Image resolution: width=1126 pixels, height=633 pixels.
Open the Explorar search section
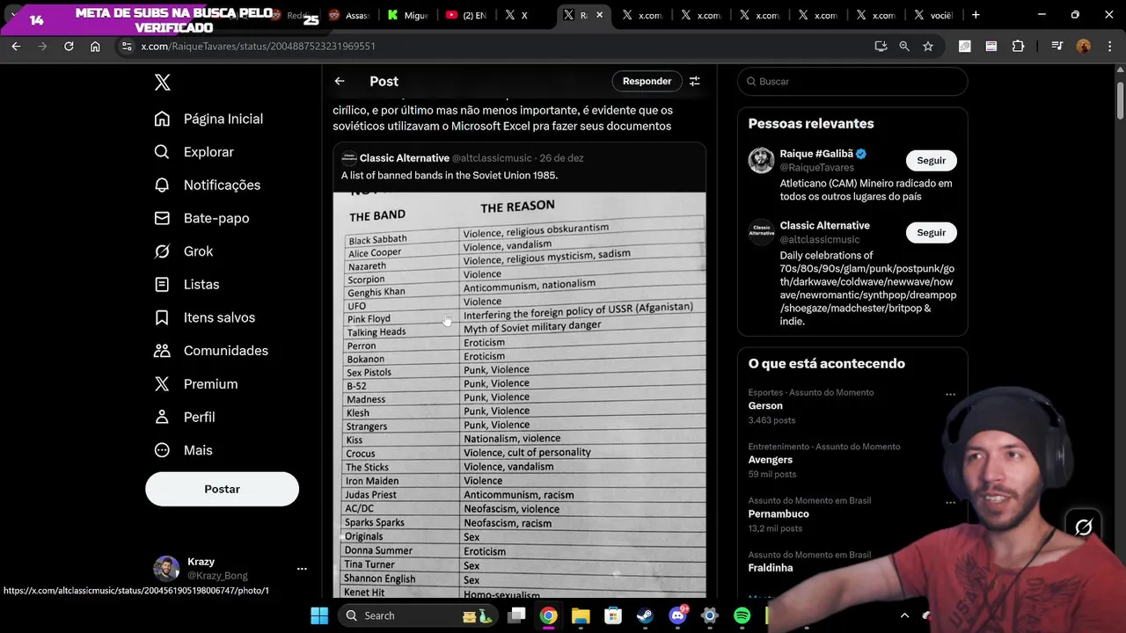194,152
